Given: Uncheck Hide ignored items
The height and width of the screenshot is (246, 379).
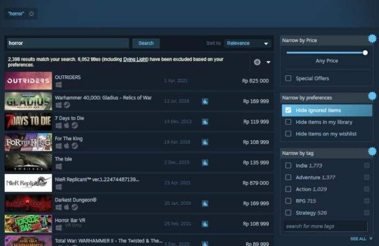Looking at the screenshot, I should click(288, 110).
